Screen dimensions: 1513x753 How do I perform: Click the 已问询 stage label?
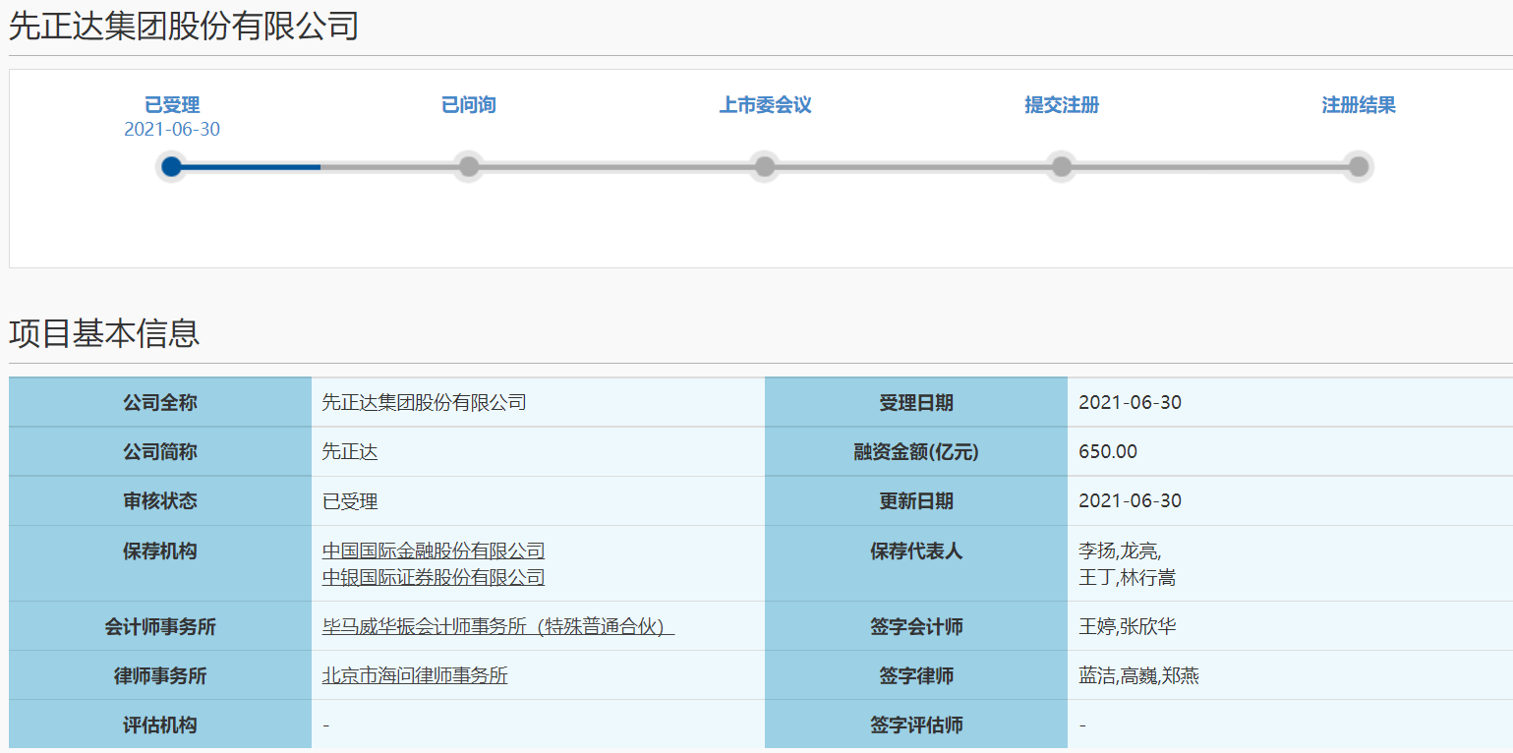[x=469, y=105]
